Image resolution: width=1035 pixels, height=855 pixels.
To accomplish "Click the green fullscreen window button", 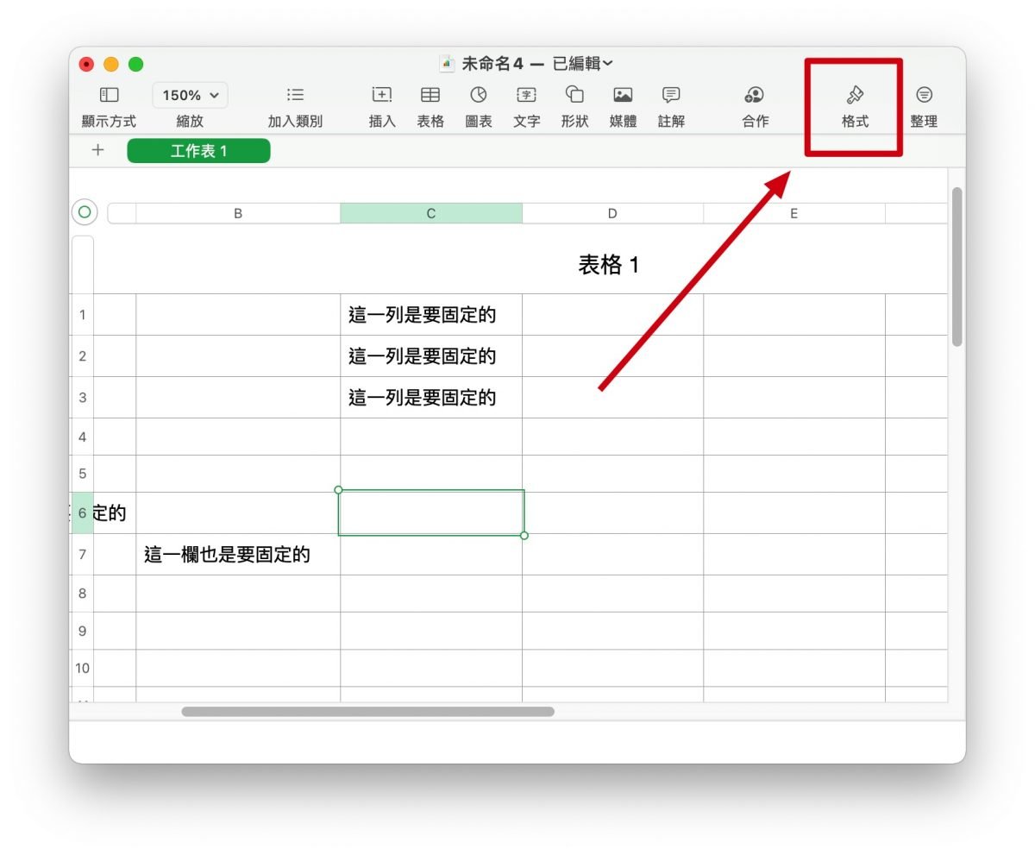I will (135, 64).
